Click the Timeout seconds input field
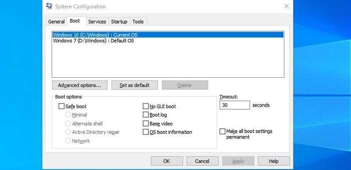 (x=235, y=105)
